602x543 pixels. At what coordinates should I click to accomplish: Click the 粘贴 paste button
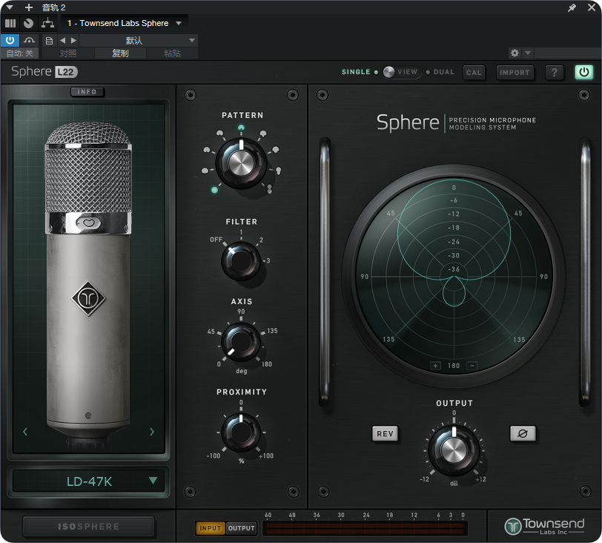tap(172, 53)
